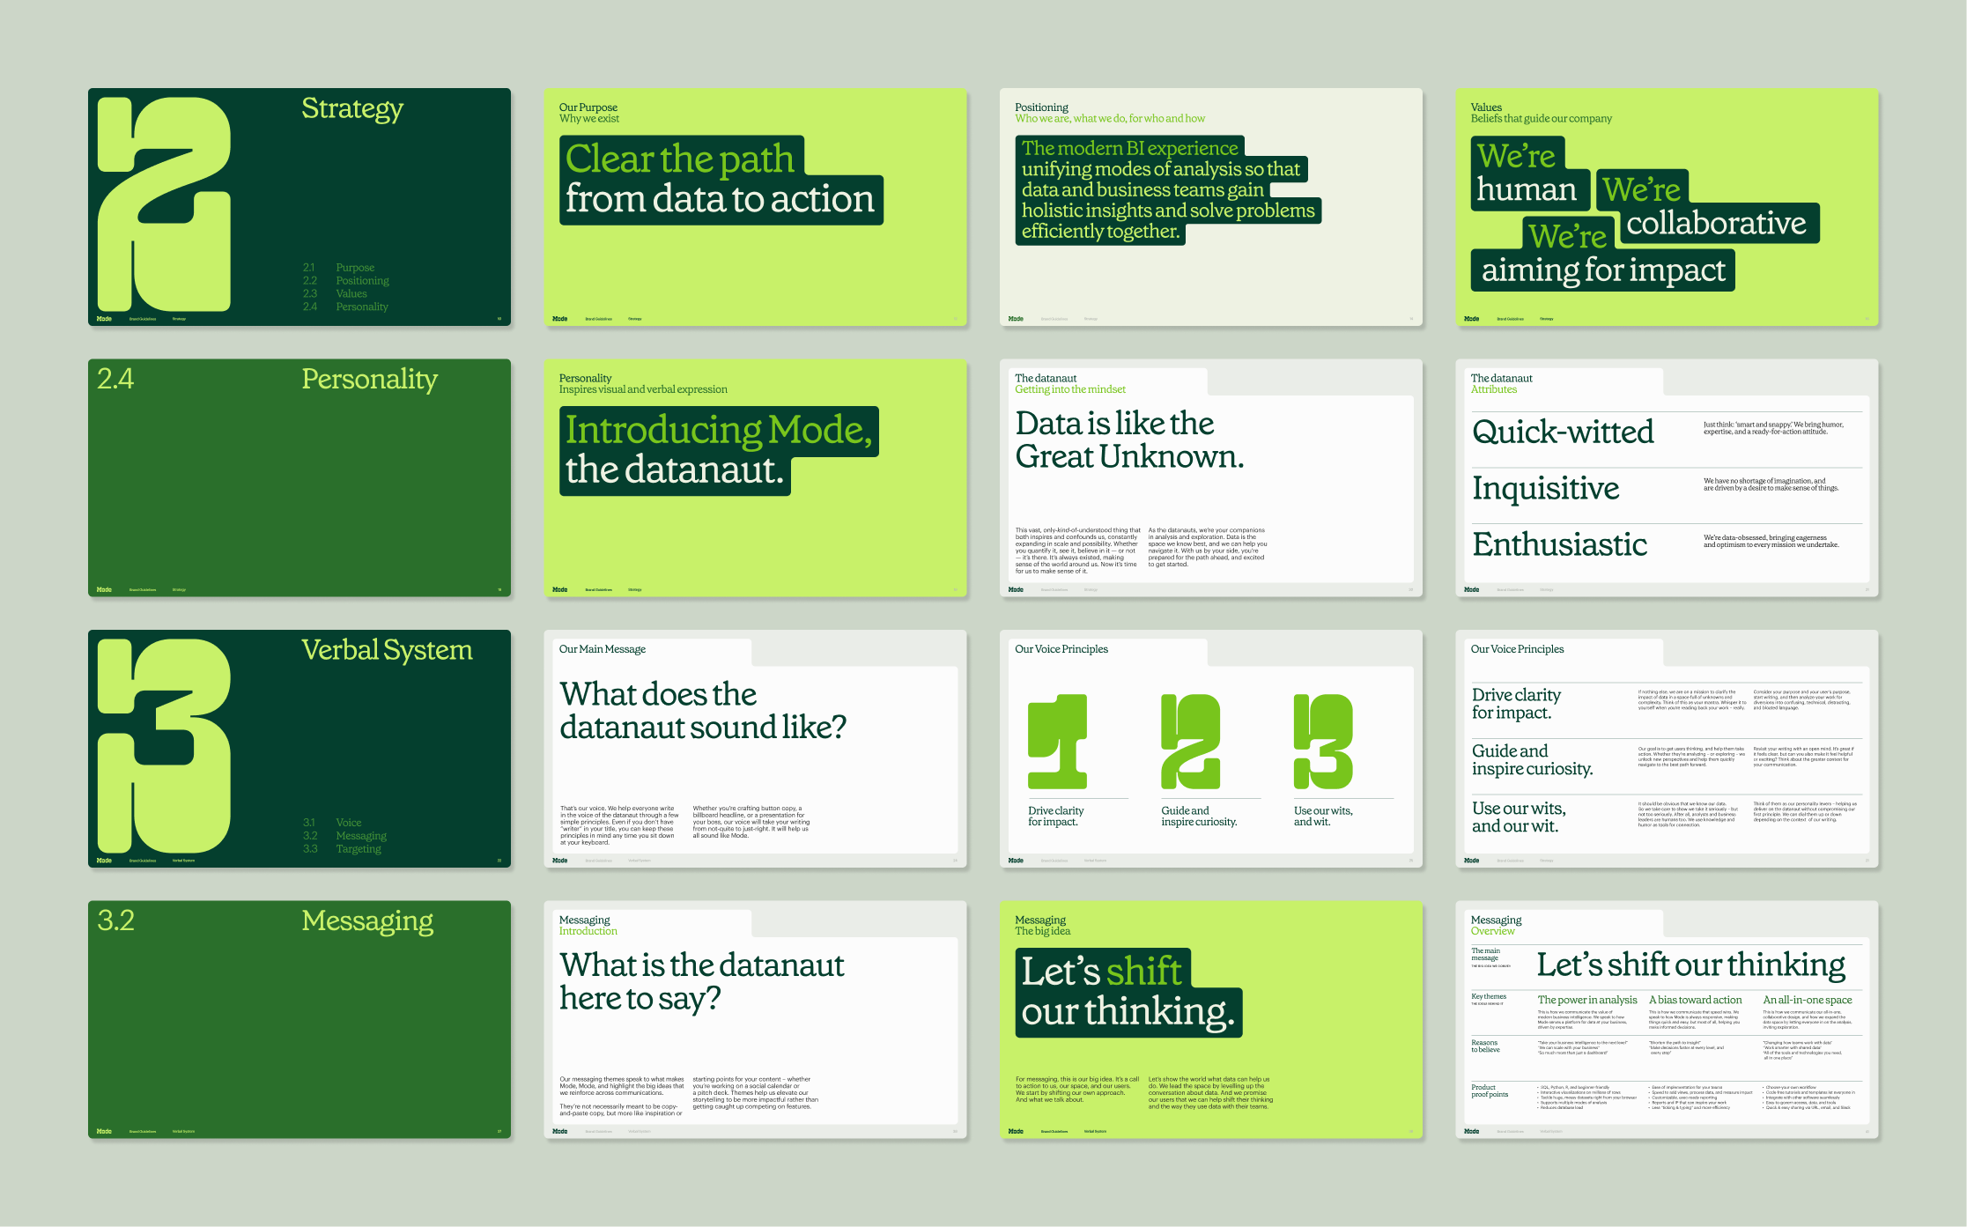Click the Mode logo on the 3.2 Messaging slide footer

pyautogui.click(x=104, y=1131)
